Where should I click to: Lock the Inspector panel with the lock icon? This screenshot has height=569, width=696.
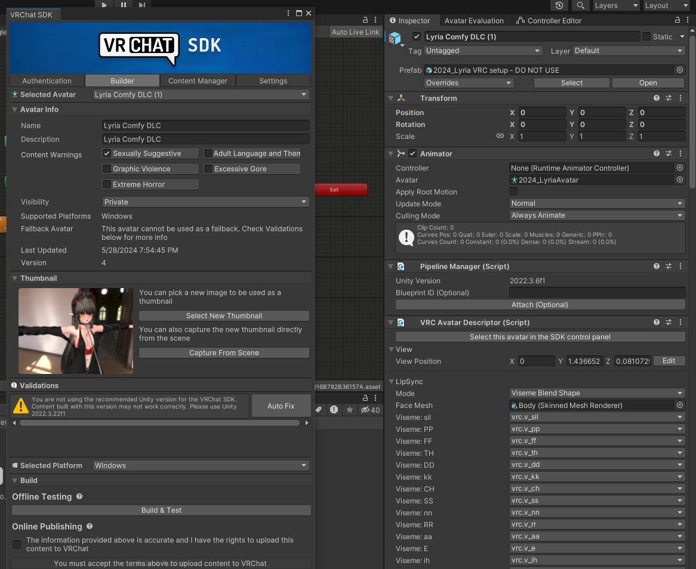(x=677, y=20)
